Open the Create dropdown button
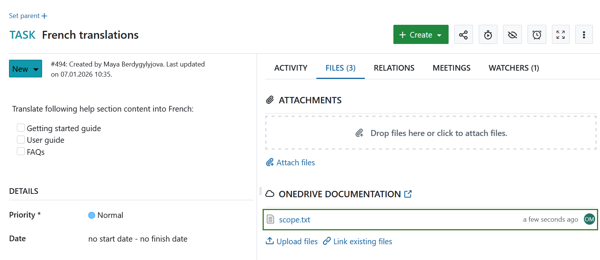 tap(421, 35)
